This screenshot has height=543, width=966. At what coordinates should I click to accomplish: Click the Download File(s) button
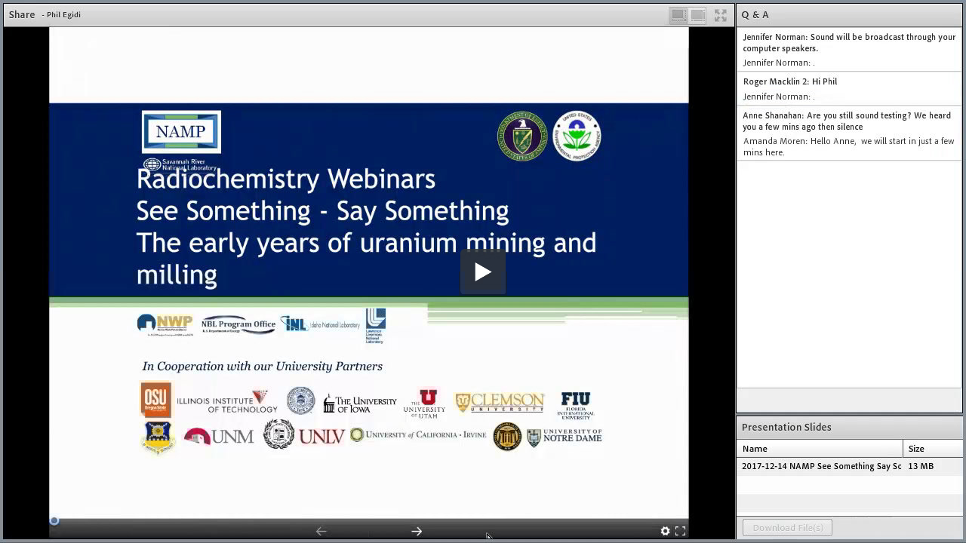[x=787, y=528]
